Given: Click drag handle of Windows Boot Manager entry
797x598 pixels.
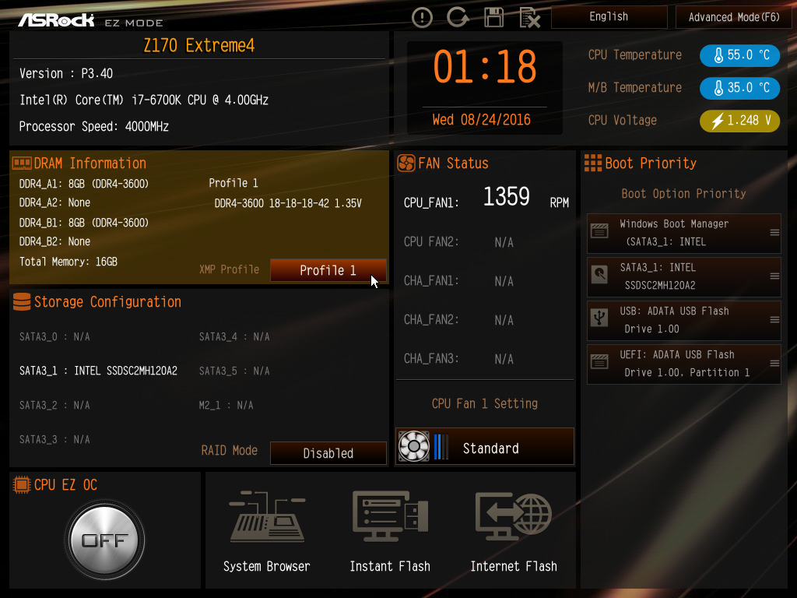Looking at the screenshot, I should (x=774, y=232).
